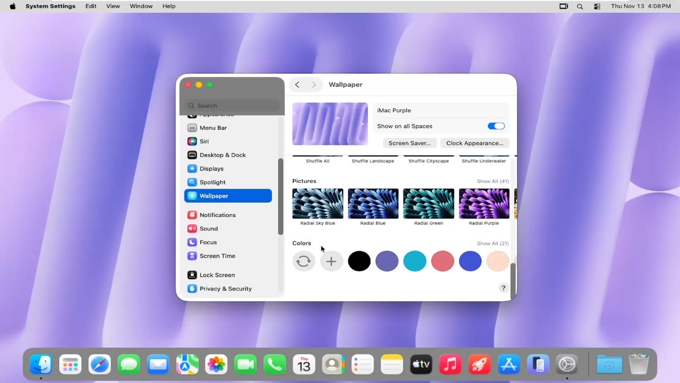Click the shuffle colors circular-arrows button
Screen dimensions: 680x383
coord(304,261)
